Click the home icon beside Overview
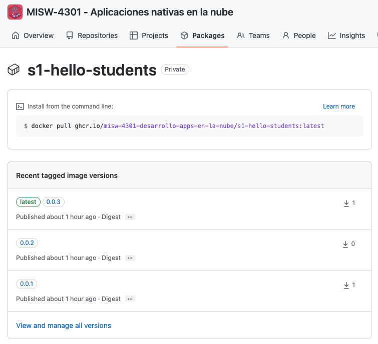Screen dimensions: 378x344 (x=16, y=35)
